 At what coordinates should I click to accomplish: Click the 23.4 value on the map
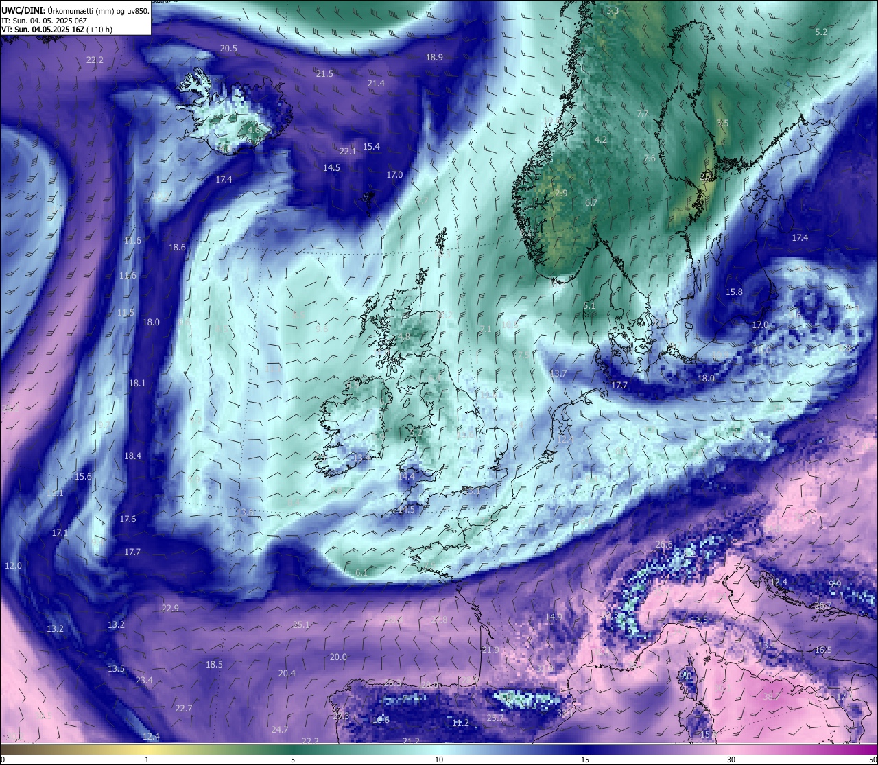click(144, 680)
